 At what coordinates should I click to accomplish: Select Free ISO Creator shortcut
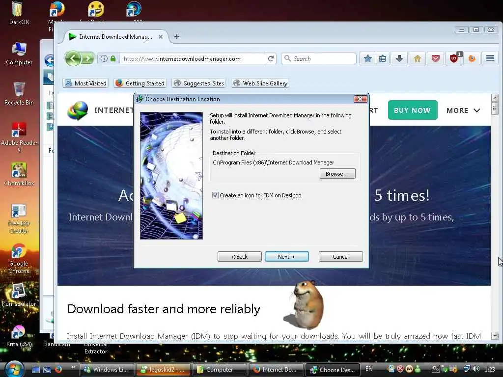tap(19, 218)
